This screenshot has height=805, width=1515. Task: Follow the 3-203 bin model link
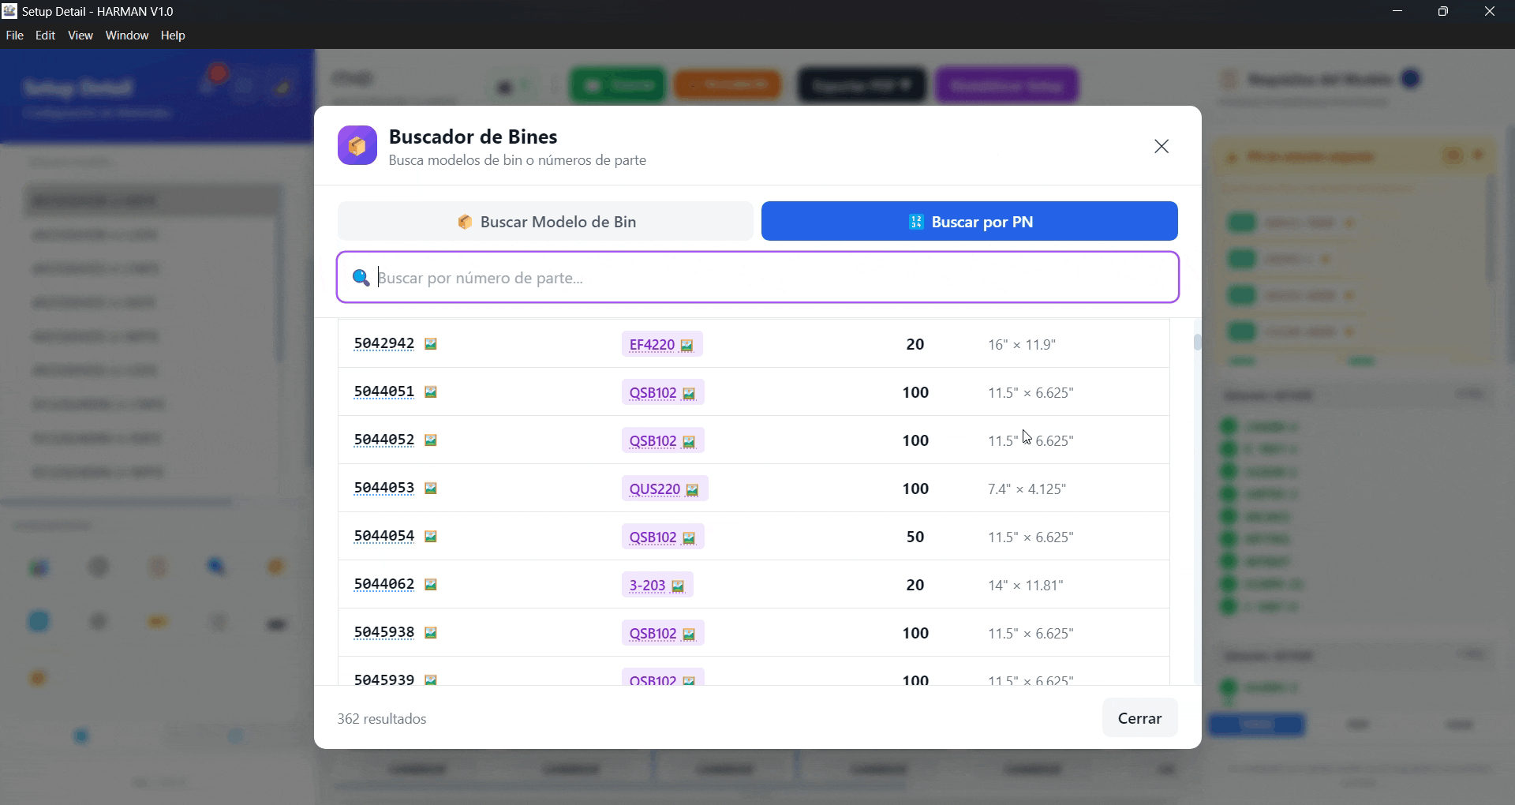point(647,585)
